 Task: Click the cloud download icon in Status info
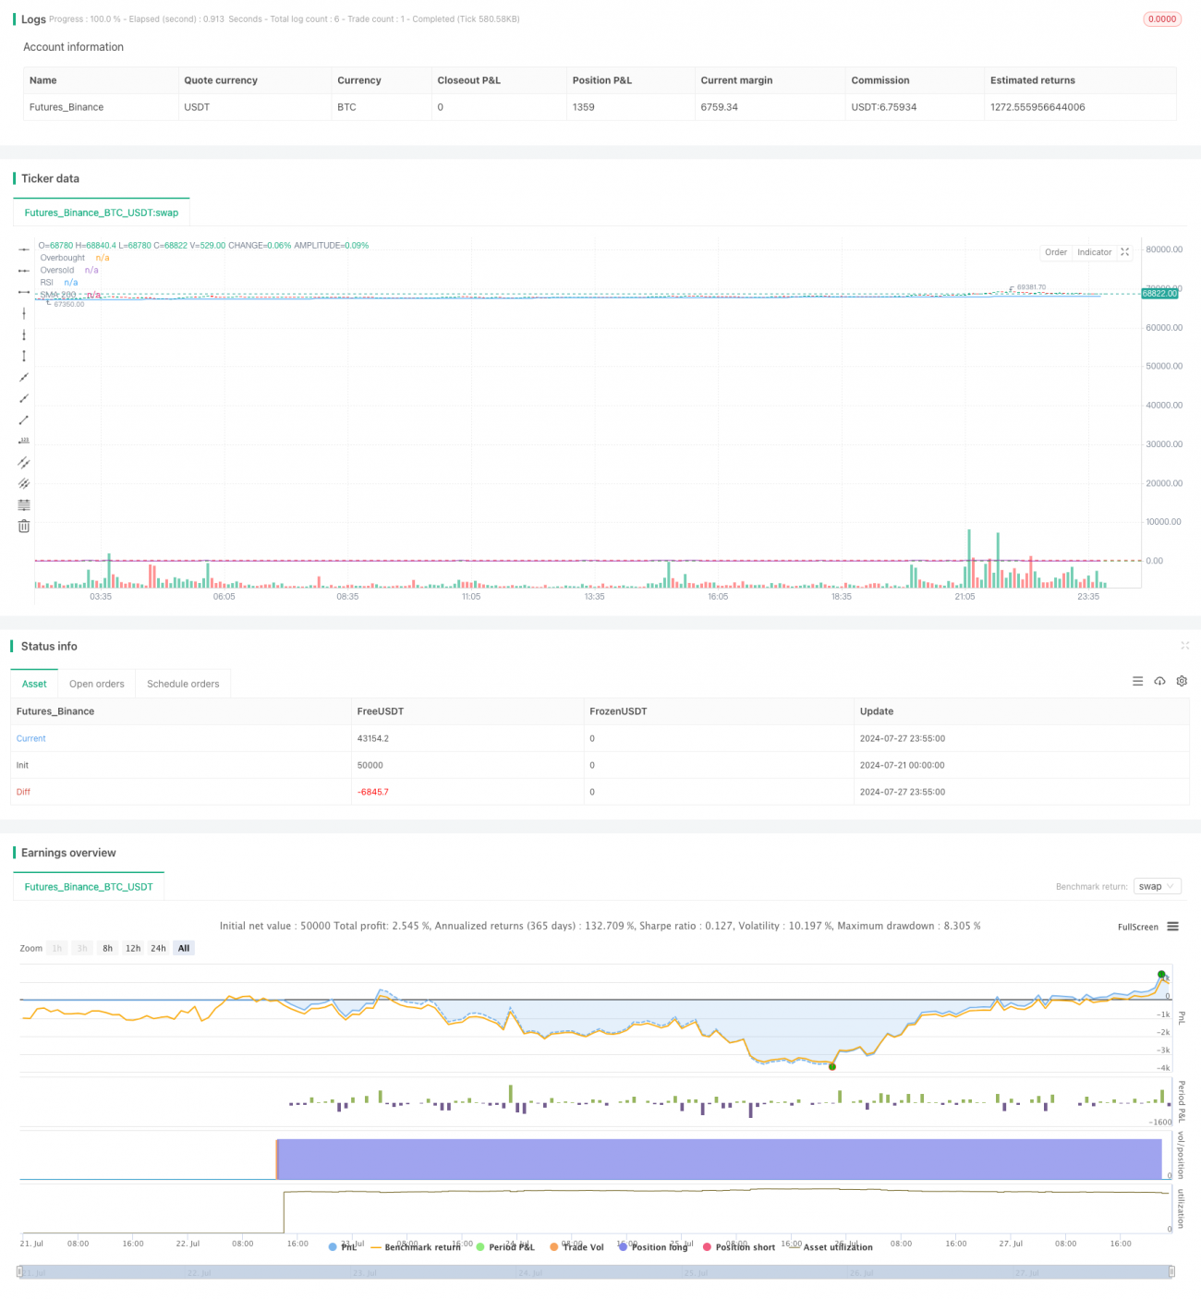[1159, 681]
